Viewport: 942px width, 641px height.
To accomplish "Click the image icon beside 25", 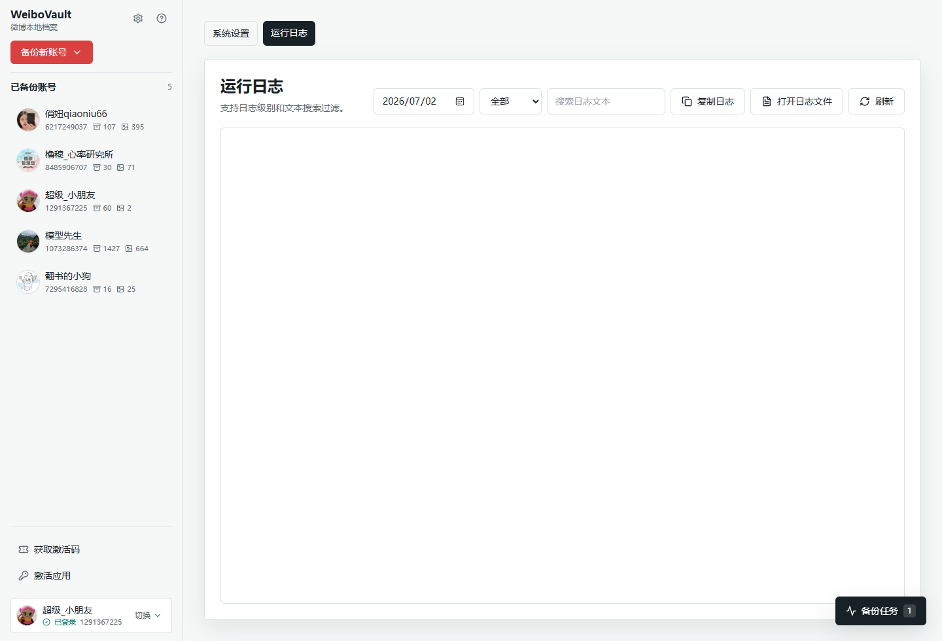I will [x=120, y=289].
